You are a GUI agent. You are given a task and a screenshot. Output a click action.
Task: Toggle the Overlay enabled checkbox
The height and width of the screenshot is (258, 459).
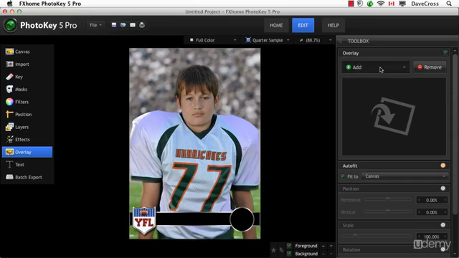point(445,52)
